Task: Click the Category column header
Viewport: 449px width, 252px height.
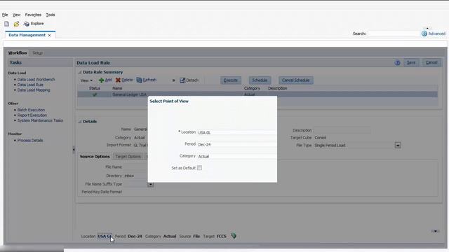Action: pos(252,88)
